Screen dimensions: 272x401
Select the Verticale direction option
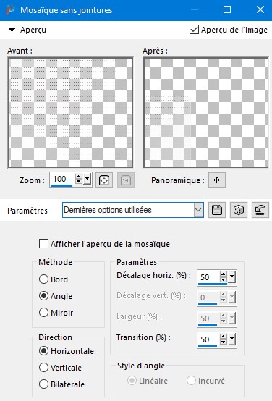coord(43,368)
